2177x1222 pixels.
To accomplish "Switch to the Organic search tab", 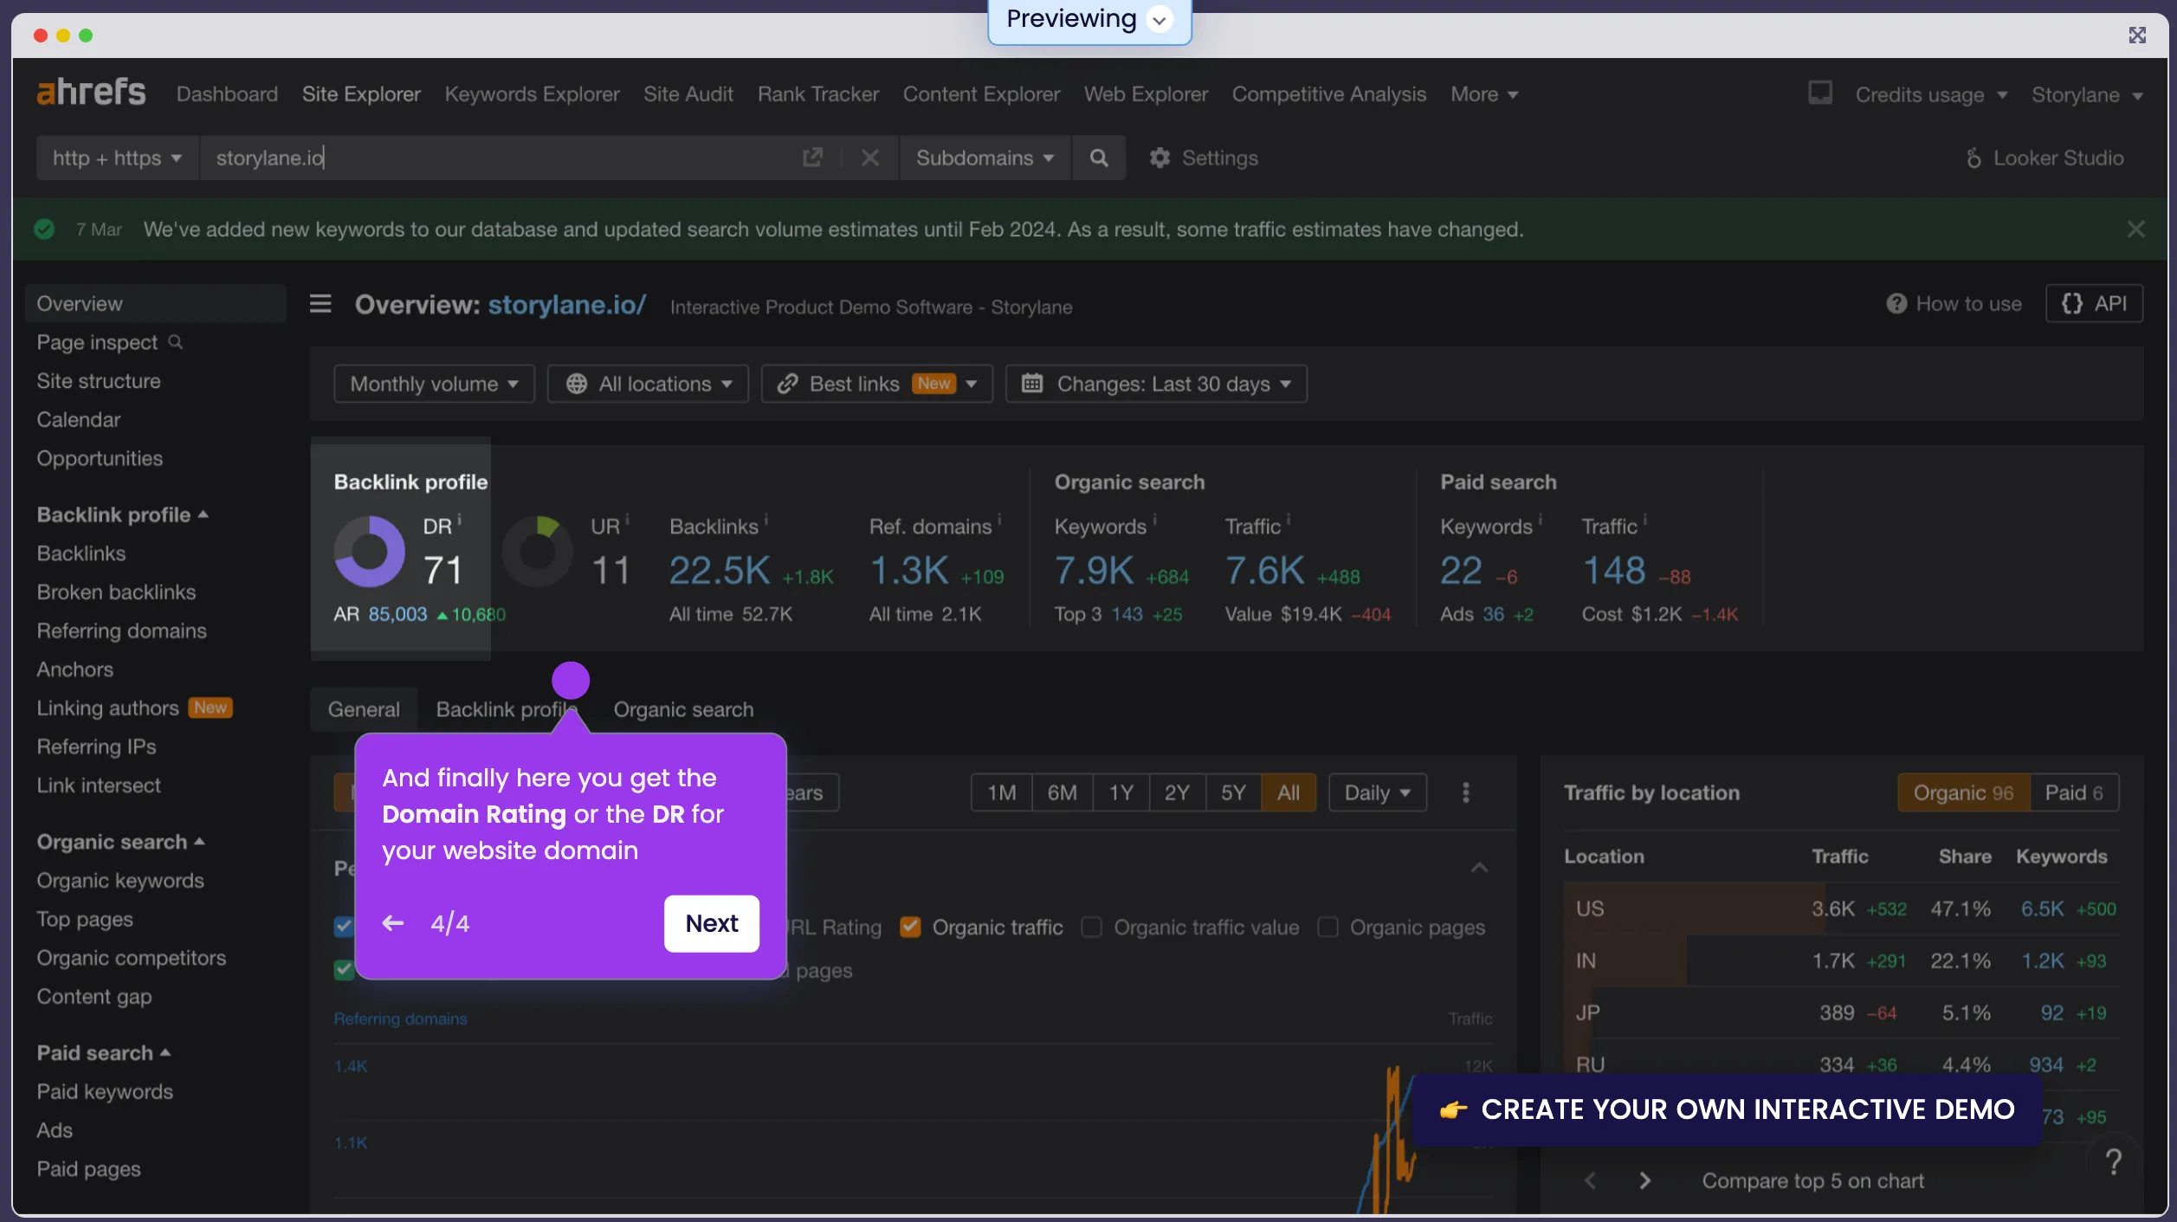I will coord(683,709).
